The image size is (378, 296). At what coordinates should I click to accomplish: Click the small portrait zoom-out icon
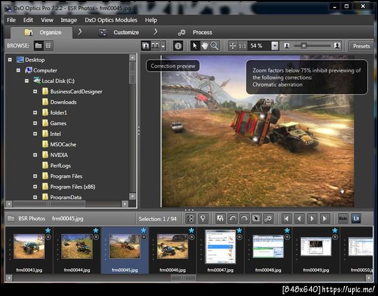click(287, 46)
